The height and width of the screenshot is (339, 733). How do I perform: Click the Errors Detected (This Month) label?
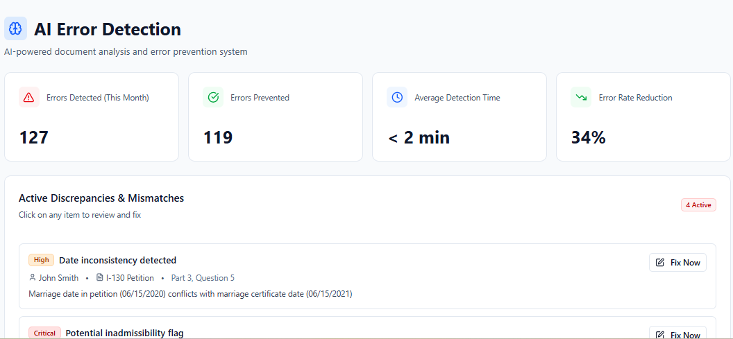pos(98,98)
